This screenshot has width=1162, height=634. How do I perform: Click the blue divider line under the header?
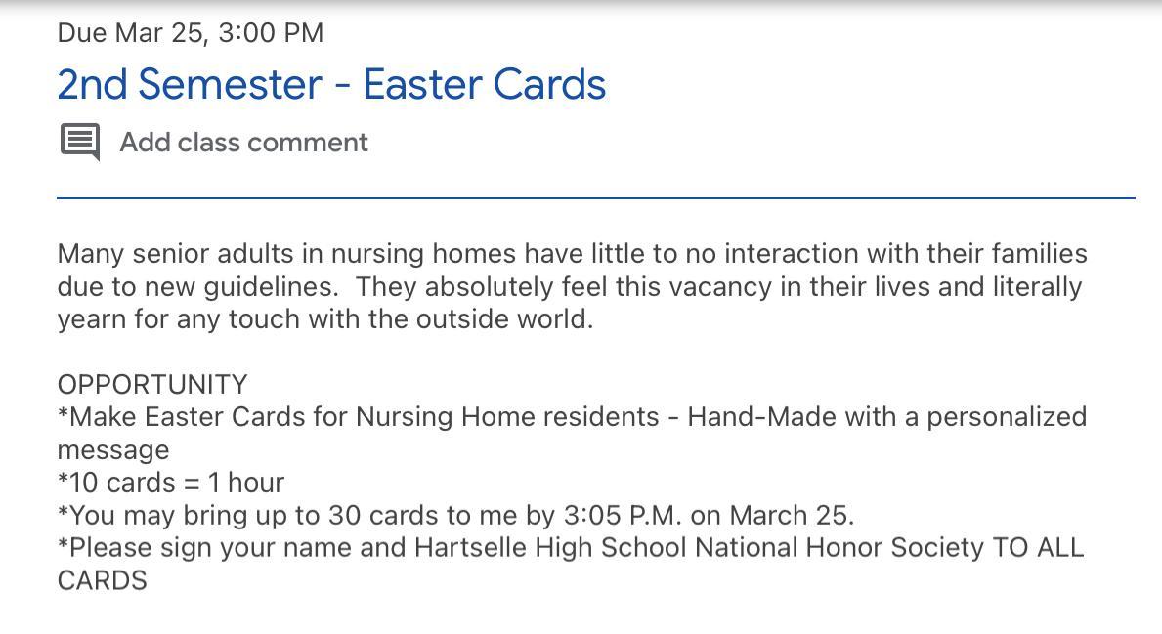tap(595, 198)
